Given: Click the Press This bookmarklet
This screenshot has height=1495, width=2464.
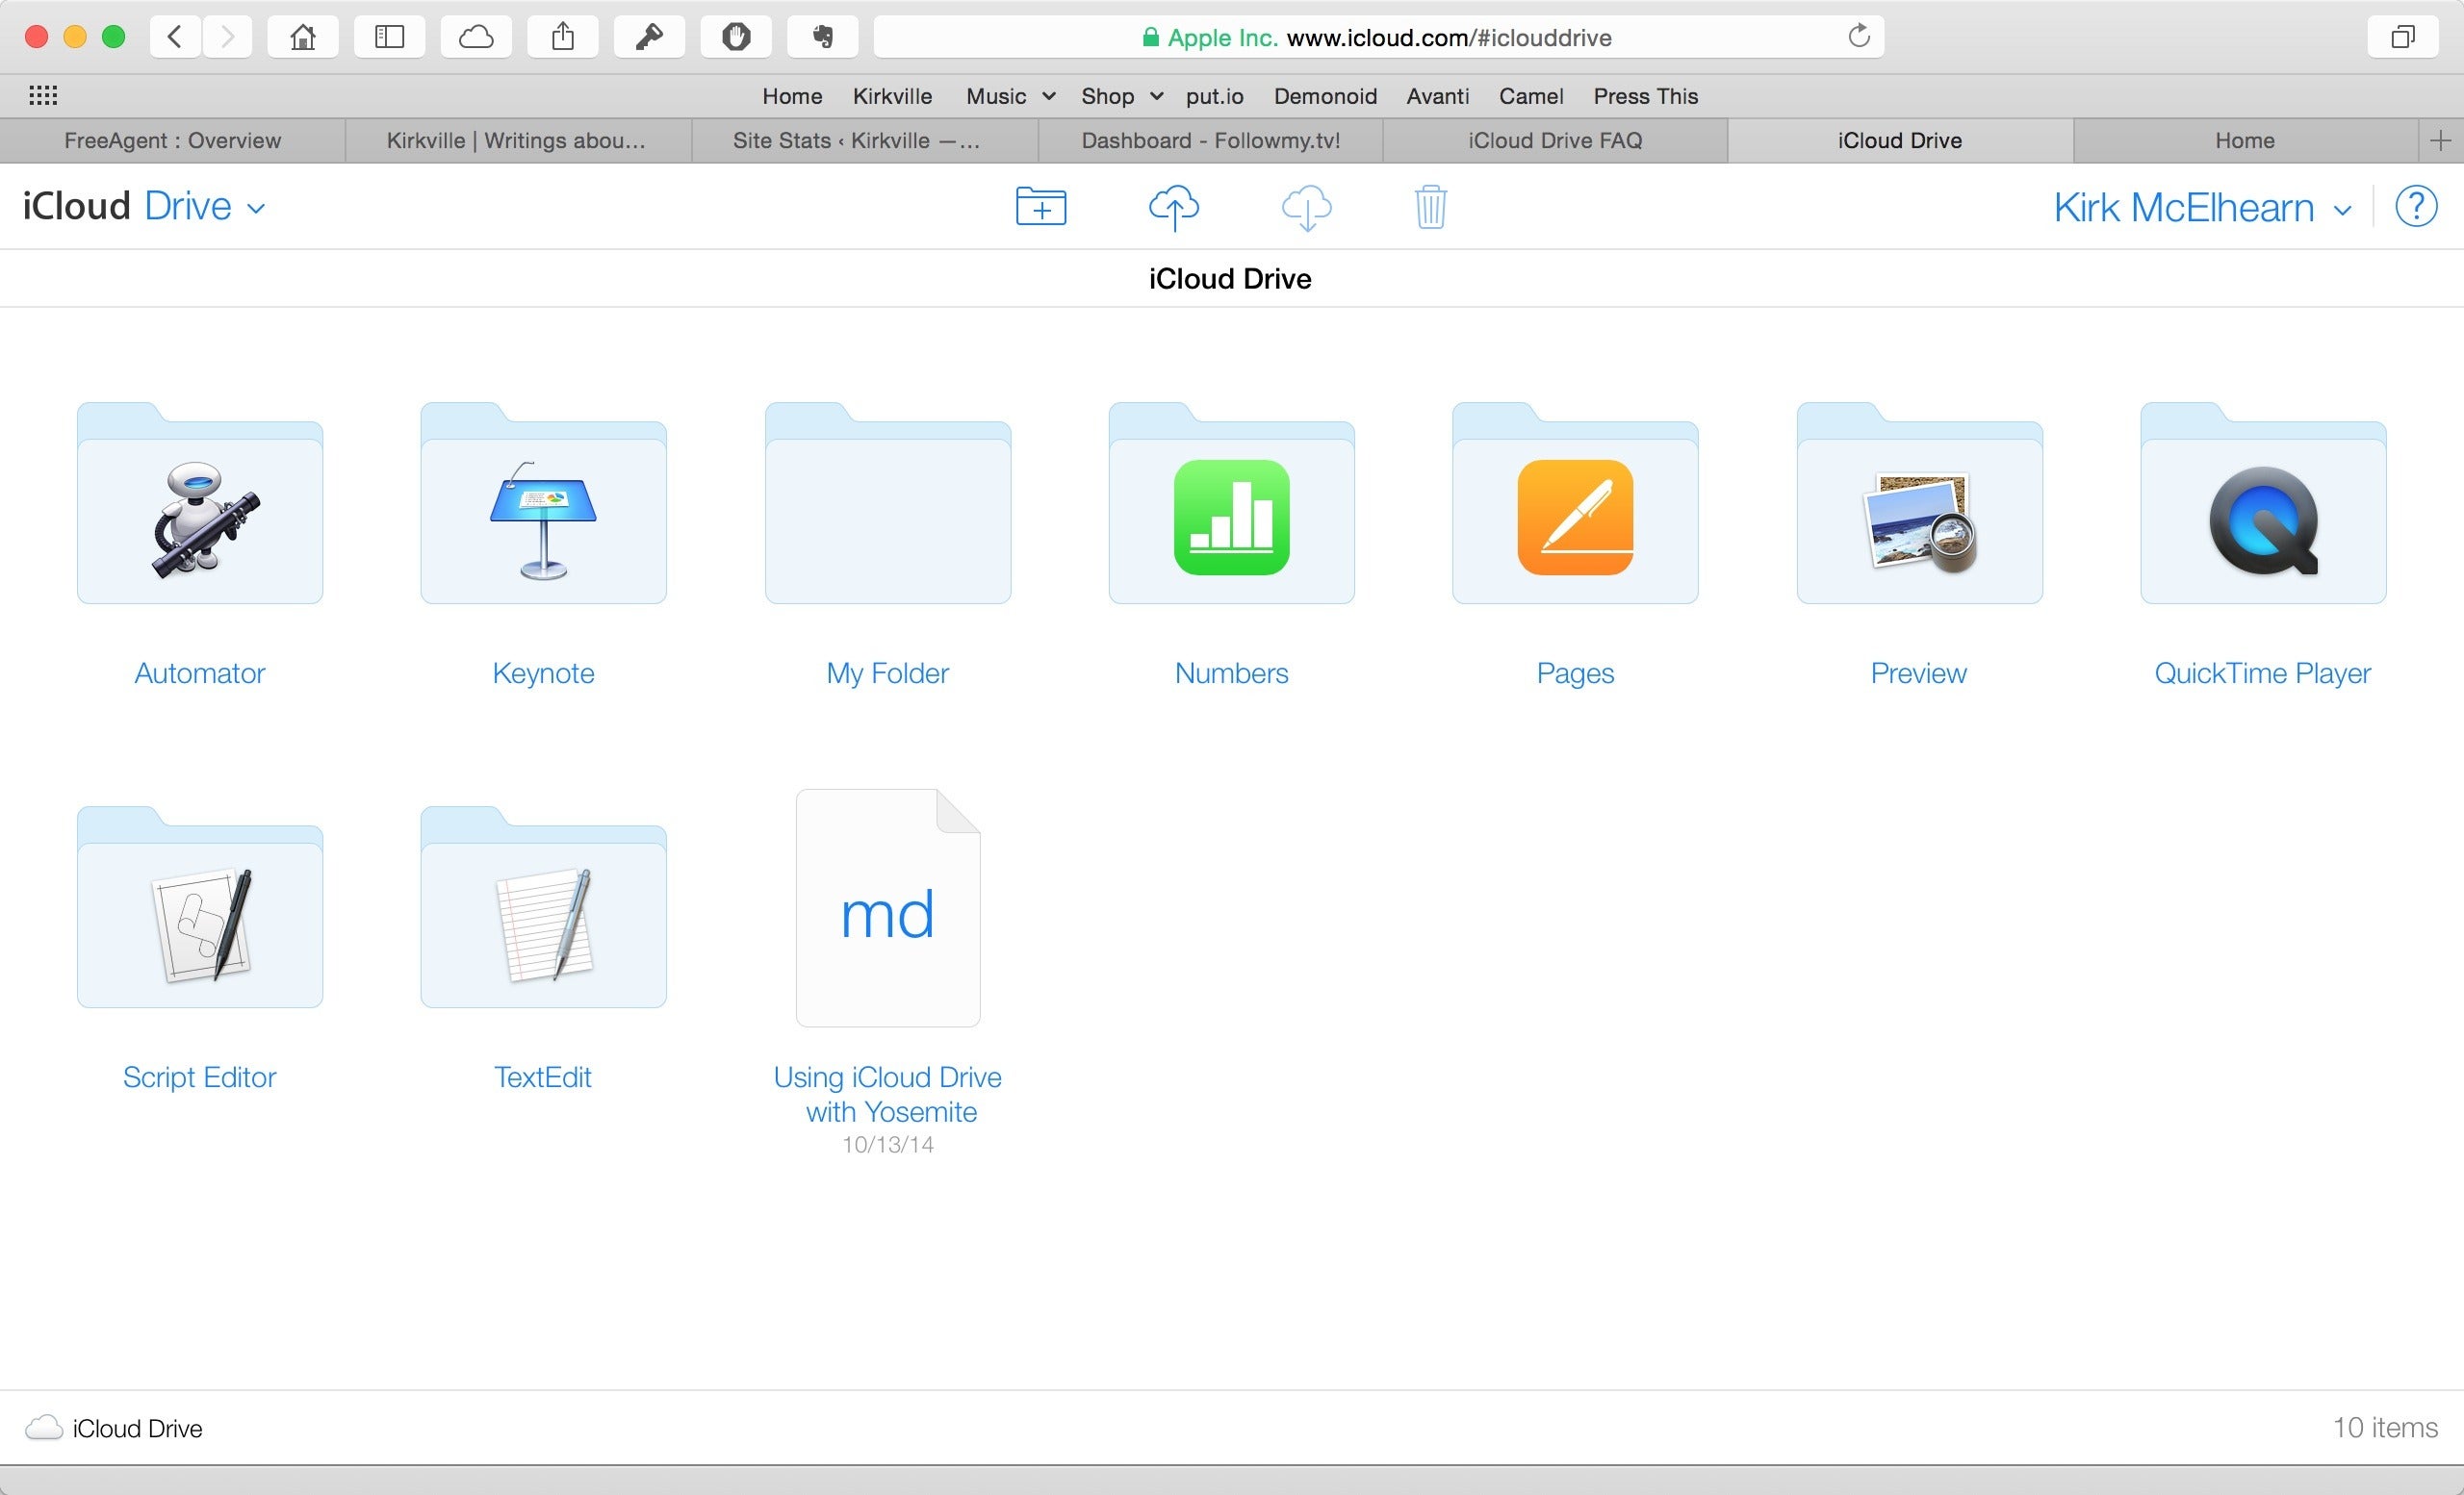Looking at the screenshot, I should coord(1645,96).
